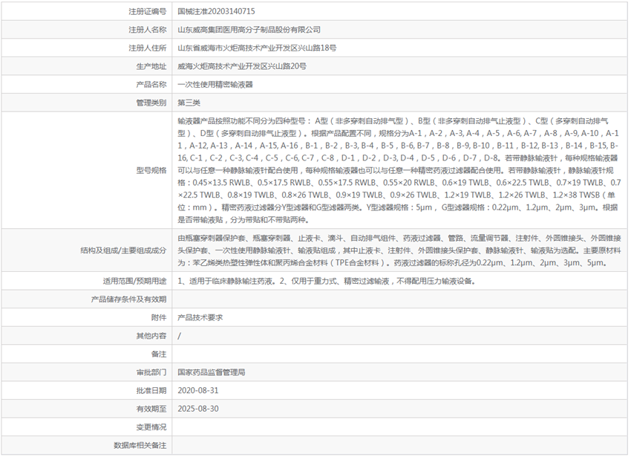Click the '其他内容' row label
Image resolution: width=631 pixels, height=457 pixels.
(151, 336)
